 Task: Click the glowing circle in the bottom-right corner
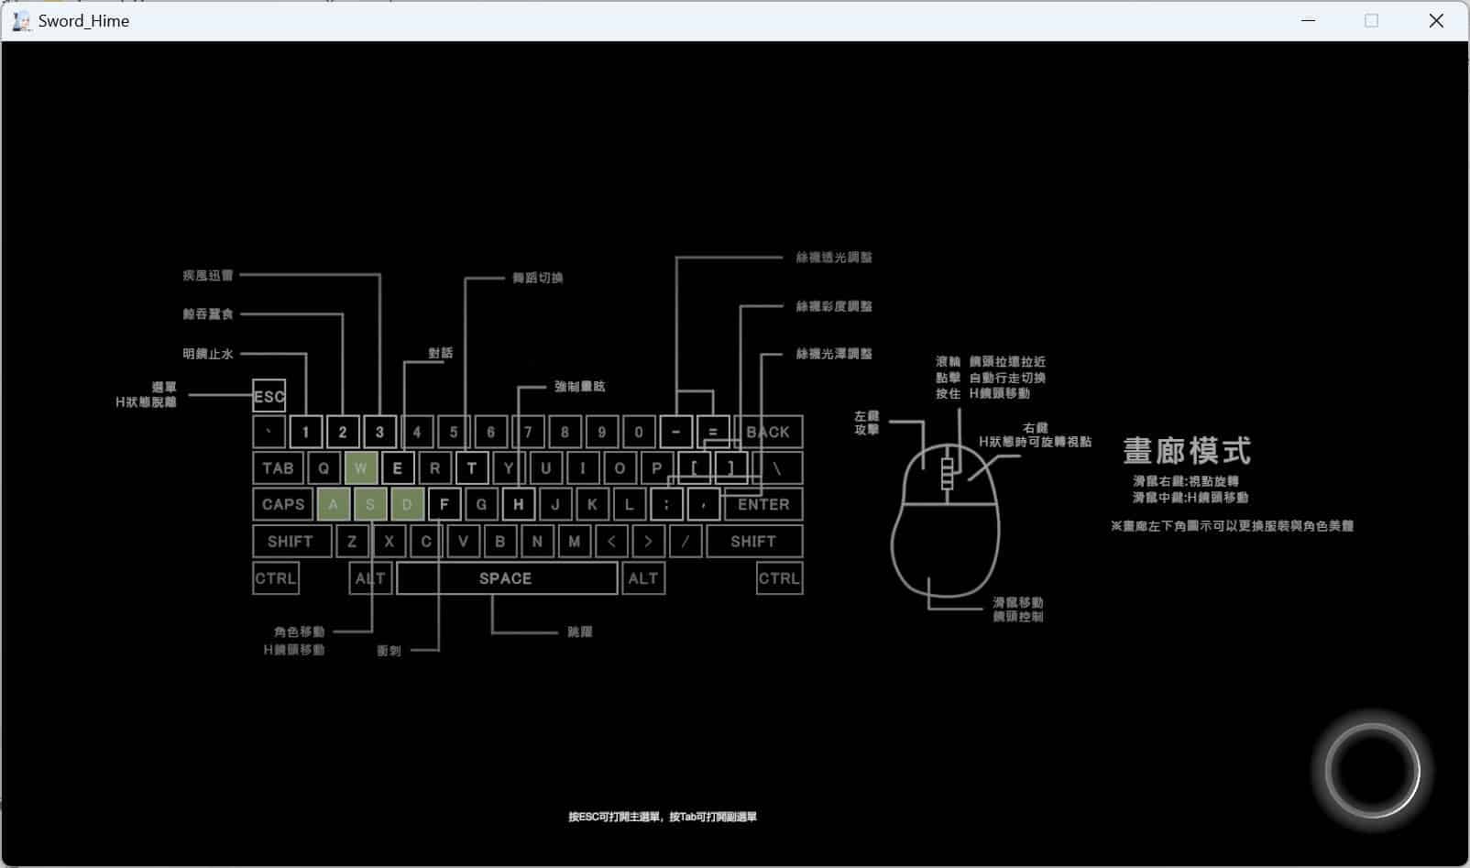pos(1371,771)
